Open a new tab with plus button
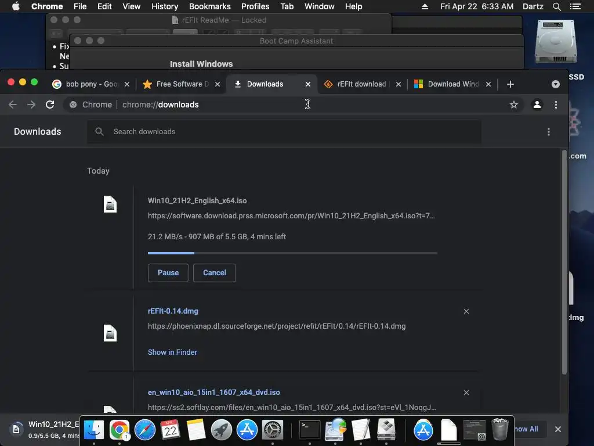 point(510,84)
